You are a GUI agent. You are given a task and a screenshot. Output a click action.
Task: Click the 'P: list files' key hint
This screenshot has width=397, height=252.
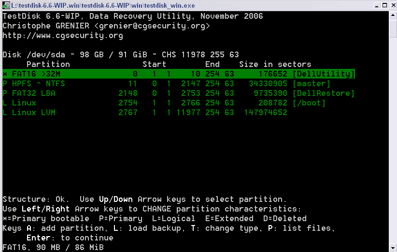pyautogui.click(x=300, y=228)
